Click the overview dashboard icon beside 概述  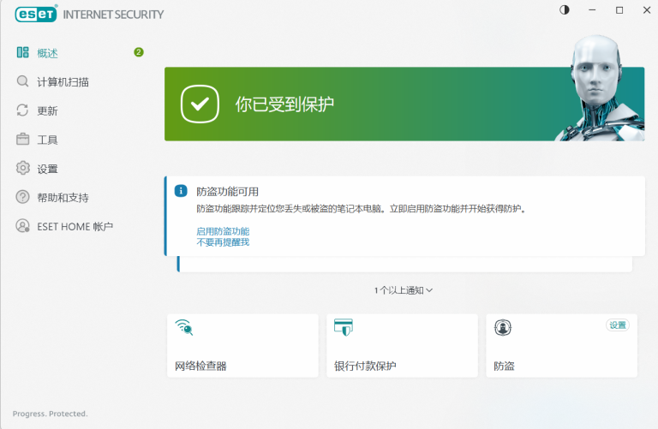(x=22, y=52)
